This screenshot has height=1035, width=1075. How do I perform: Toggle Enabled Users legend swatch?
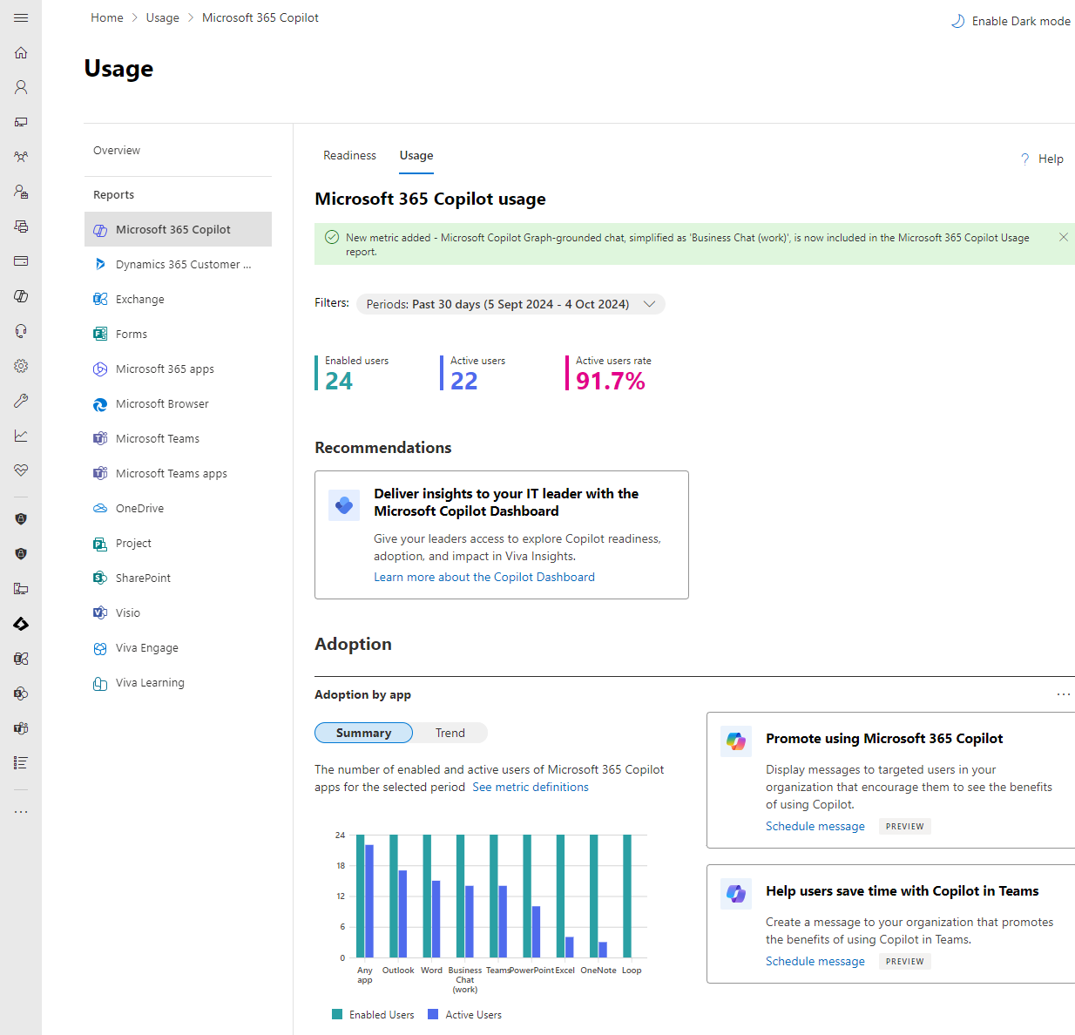point(337,1014)
